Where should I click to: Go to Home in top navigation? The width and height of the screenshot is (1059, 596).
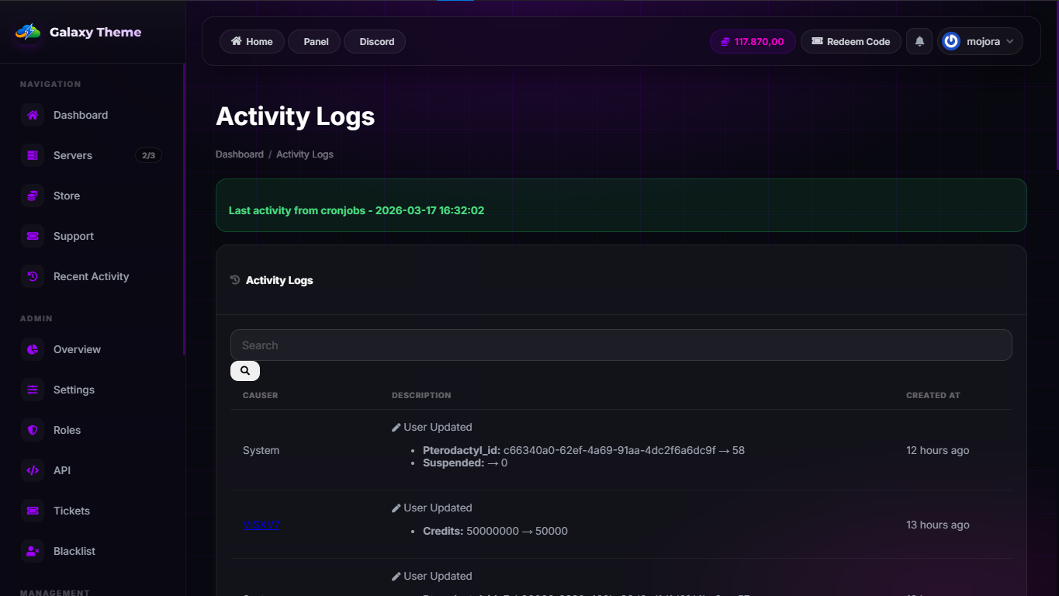coord(252,42)
